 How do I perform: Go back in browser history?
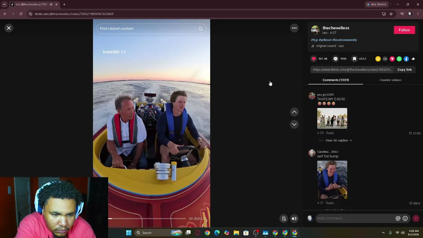click(x=5, y=14)
